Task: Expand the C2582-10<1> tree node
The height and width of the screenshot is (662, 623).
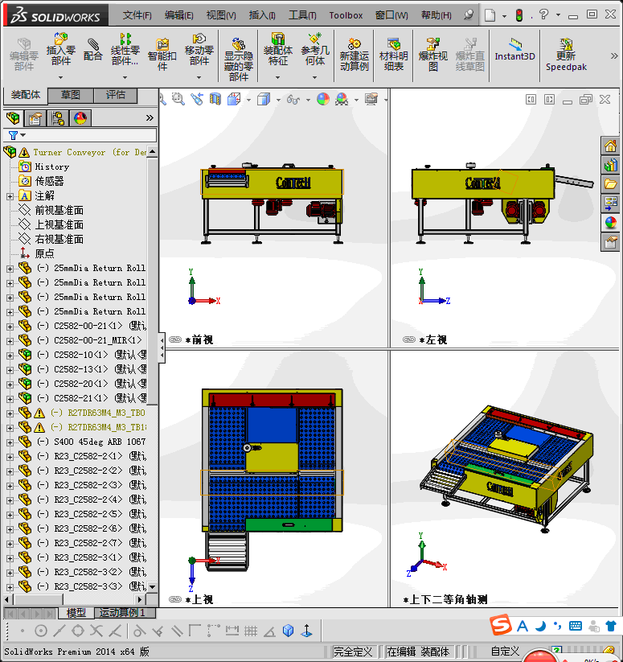Action: (x=10, y=356)
